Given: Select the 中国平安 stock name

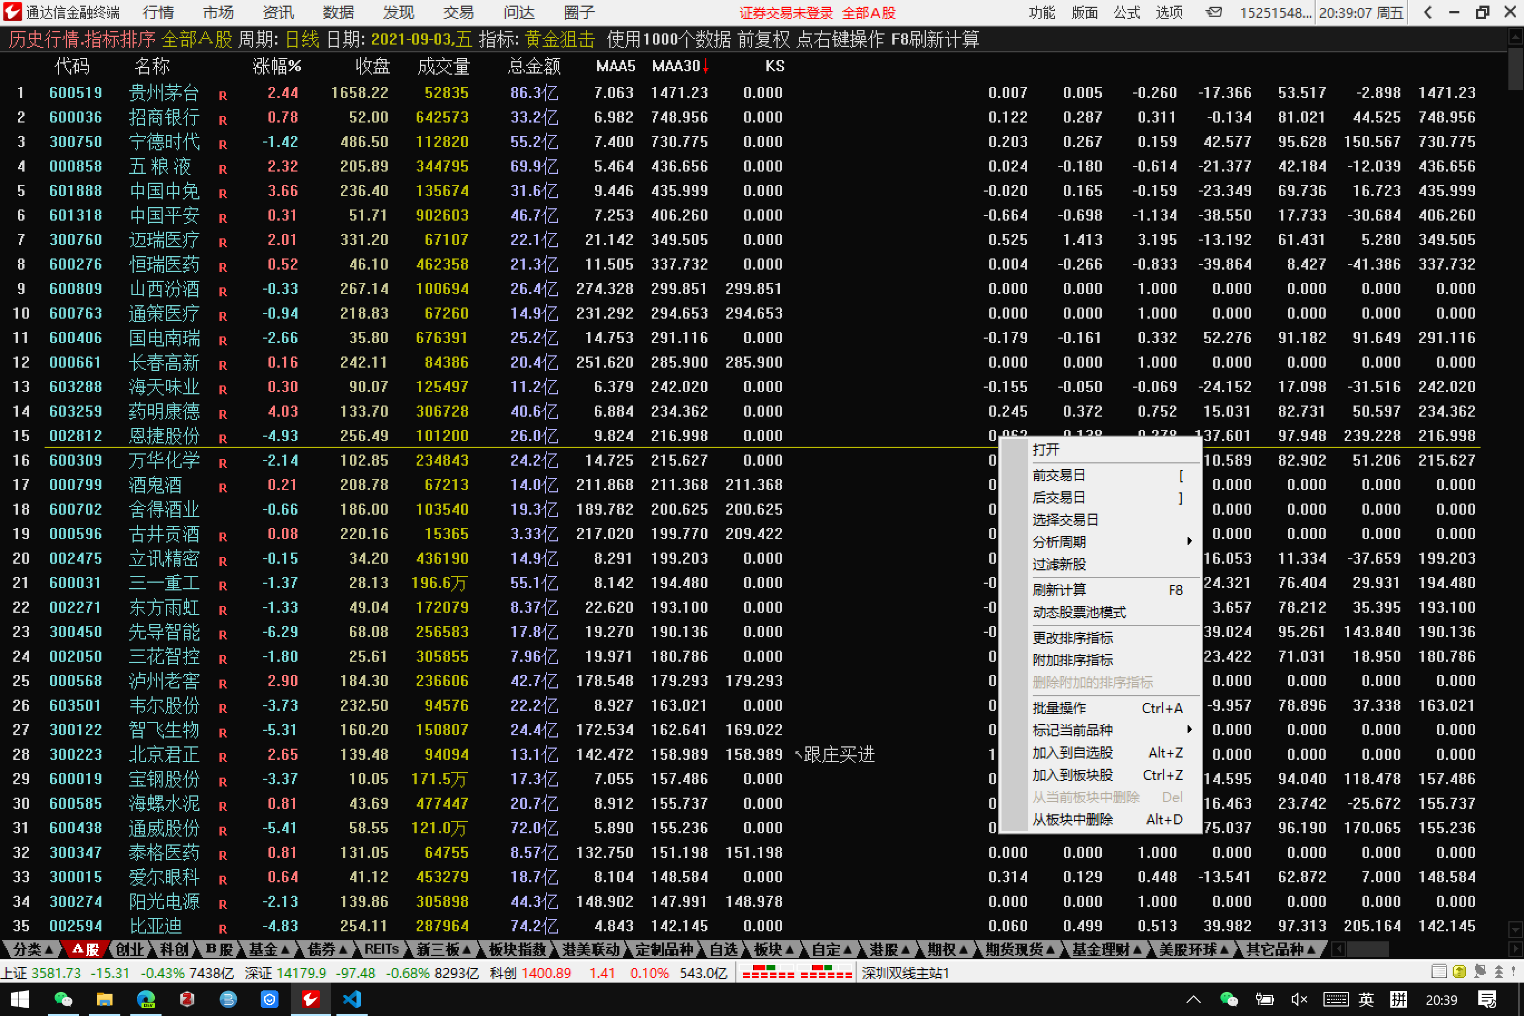Looking at the screenshot, I should pos(164,215).
